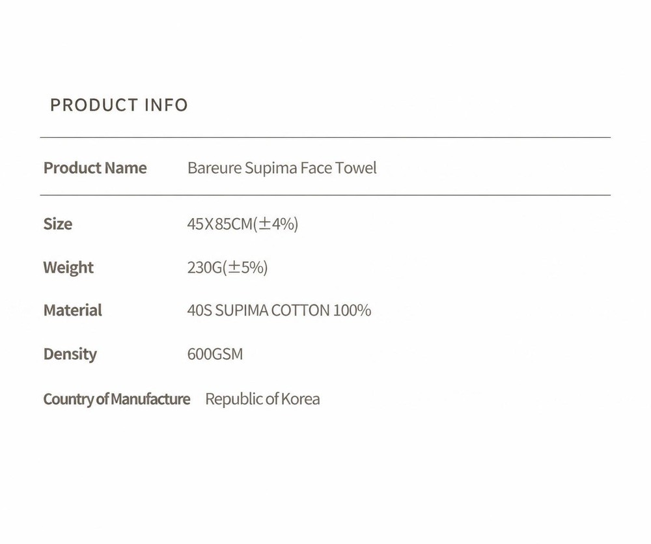Click the word Korea
This screenshot has width=651, height=544.
[301, 399]
